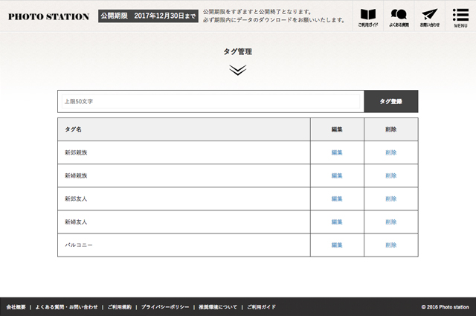Delete the 新婦友人 tag
This screenshot has width=476, height=316.
(390, 222)
